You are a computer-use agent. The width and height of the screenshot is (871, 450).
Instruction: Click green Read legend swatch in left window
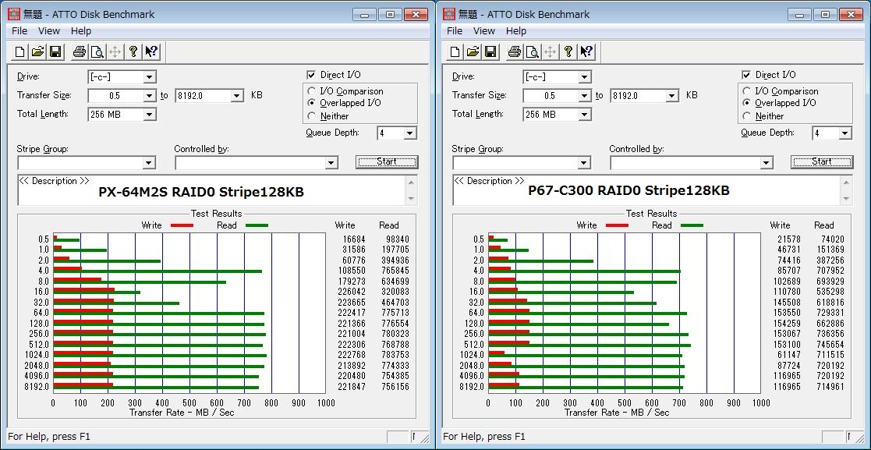click(x=257, y=225)
